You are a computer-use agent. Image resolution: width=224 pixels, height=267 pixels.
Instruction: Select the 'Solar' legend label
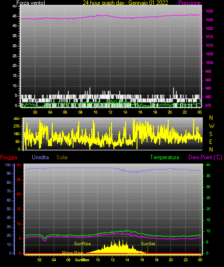tap(62, 157)
